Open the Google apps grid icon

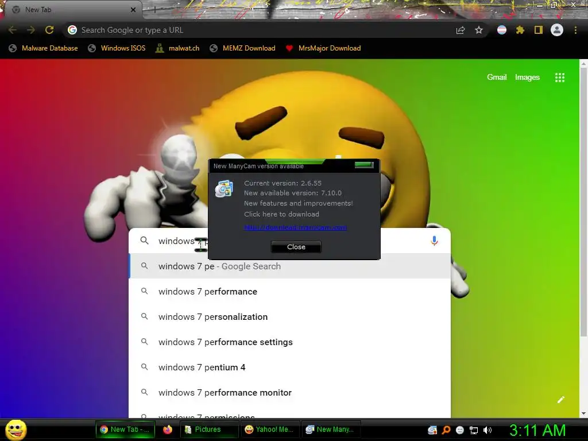[x=560, y=78]
